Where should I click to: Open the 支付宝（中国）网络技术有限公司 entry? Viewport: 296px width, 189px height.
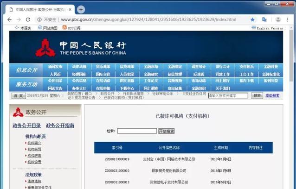click(169, 159)
